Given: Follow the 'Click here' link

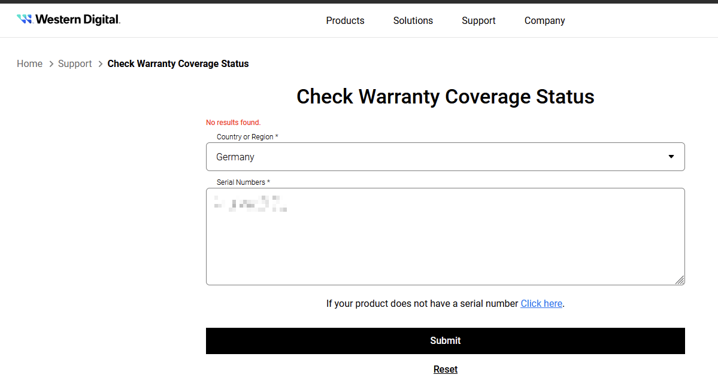Looking at the screenshot, I should click(x=541, y=303).
